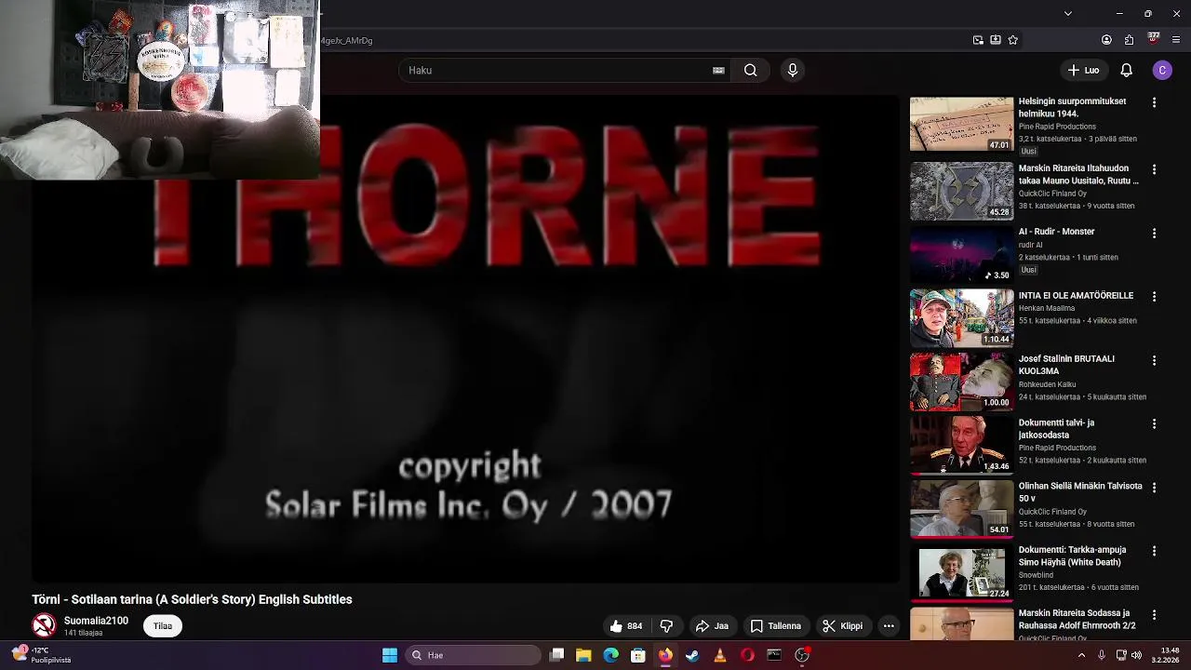The width and height of the screenshot is (1191, 670).
Task: Open the weather widget showing -12°C
Action: 42,655
